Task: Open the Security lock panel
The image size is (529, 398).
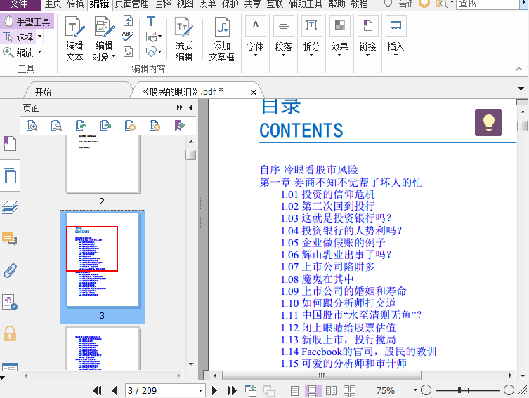Action: 10,333
